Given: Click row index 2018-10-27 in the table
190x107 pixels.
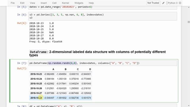Looking at the screenshot, I should point(36,93).
